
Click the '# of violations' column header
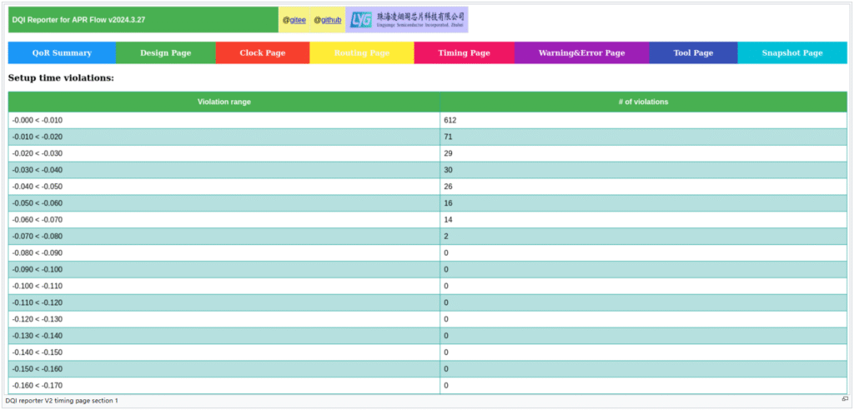(643, 102)
